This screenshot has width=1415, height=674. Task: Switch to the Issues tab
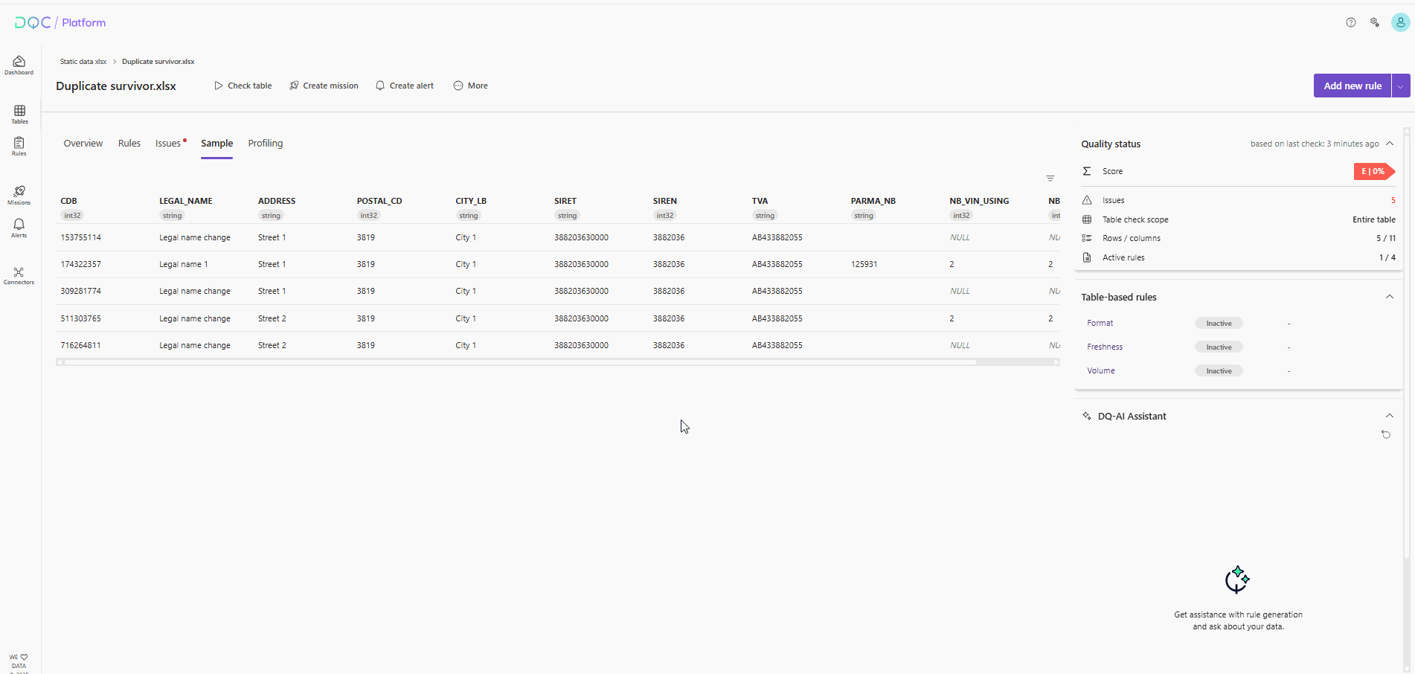coord(168,144)
